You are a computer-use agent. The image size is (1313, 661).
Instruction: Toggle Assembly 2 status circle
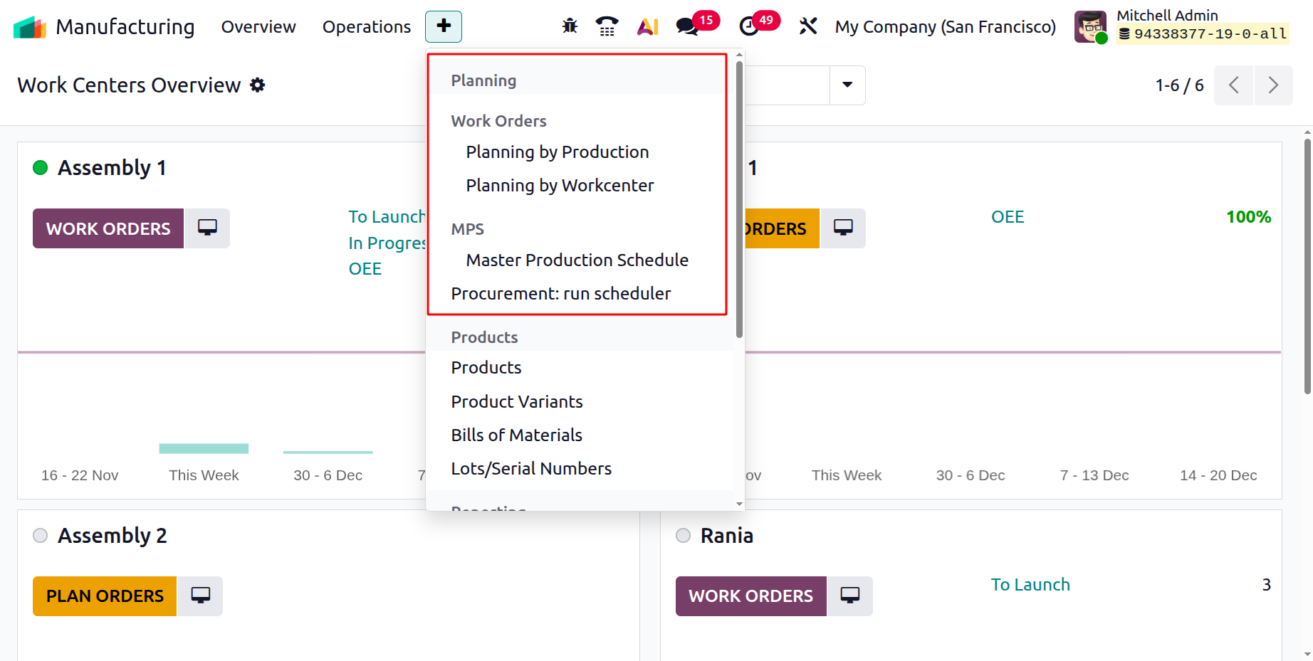point(41,536)
